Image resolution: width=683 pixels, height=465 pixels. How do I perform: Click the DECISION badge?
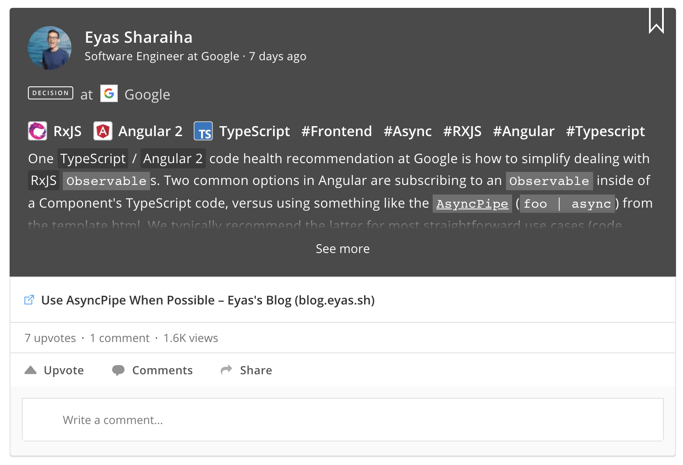(x=51, y=93)
